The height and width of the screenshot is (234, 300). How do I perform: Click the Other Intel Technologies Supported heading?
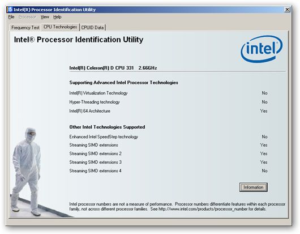[107, 127]
